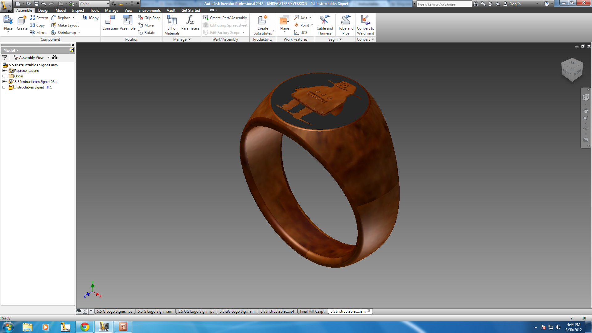Activate the Constrain tool
The width and height of the screenshot is (592, 333).
[110, 23]
